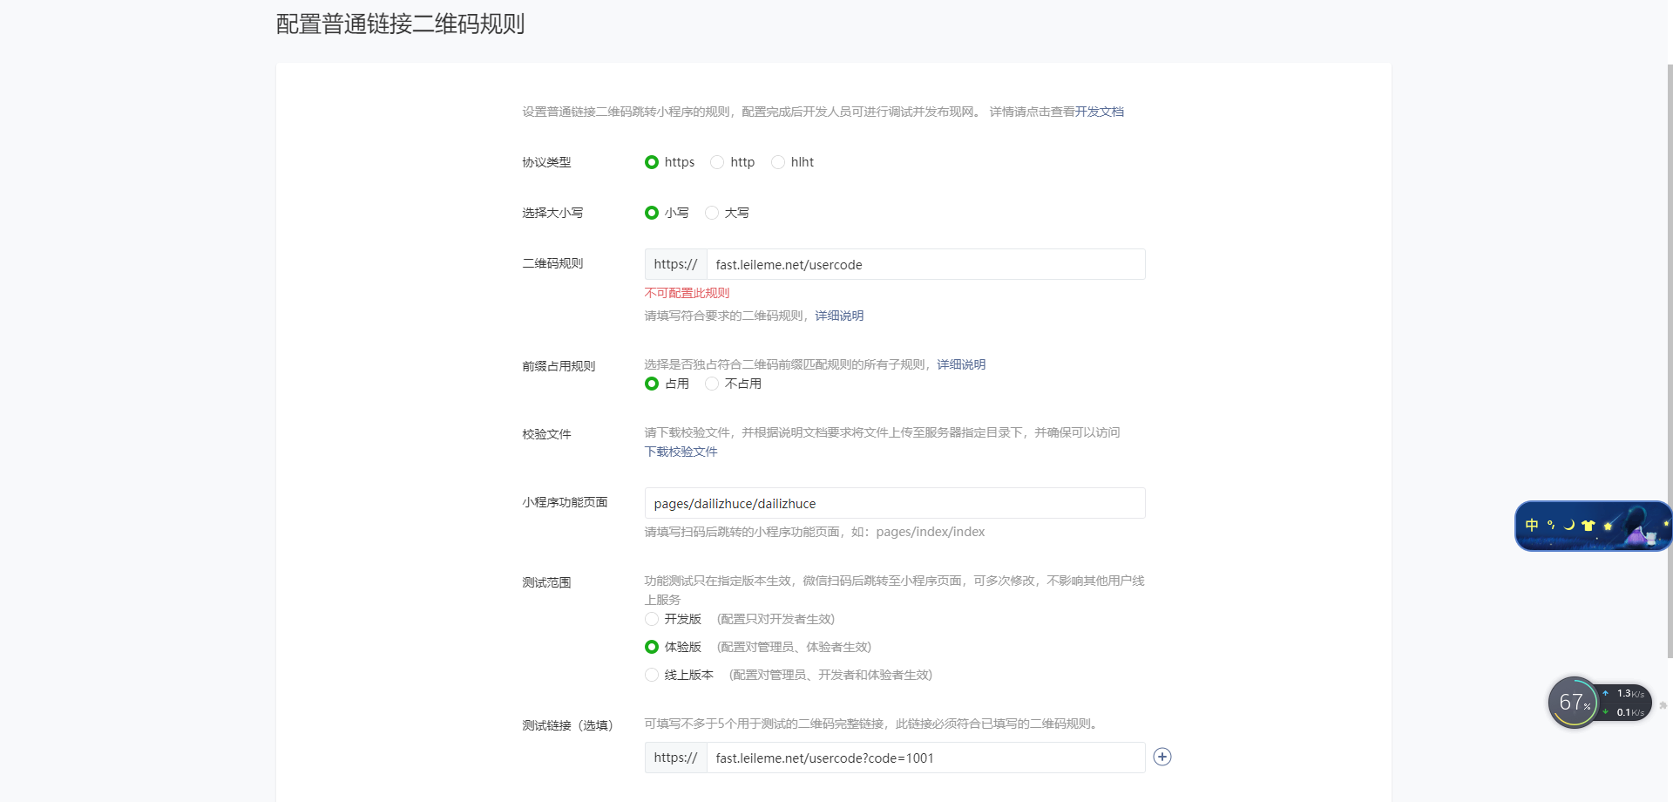The height and width of the screenshot is (802, 1673).
Task: Click the 小程序功能页面 label
Action: (x=565, y=502)
